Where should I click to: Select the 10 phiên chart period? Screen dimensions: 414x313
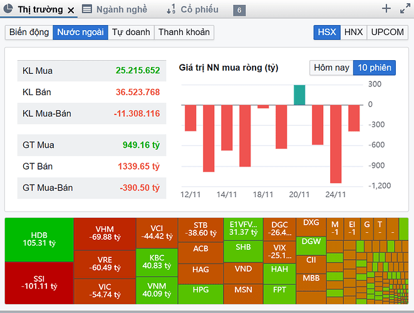(x=374, y=68)
